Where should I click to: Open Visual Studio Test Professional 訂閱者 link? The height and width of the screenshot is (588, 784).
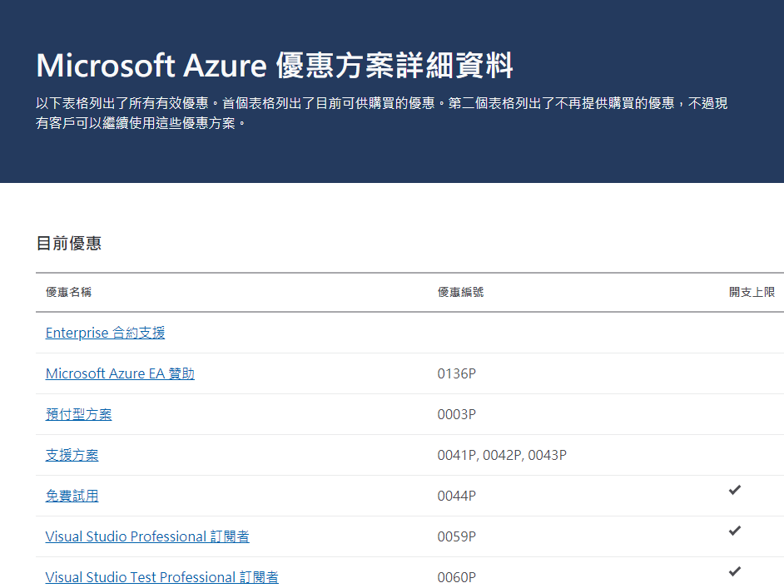pyautogui.click(x=161, y=577)
